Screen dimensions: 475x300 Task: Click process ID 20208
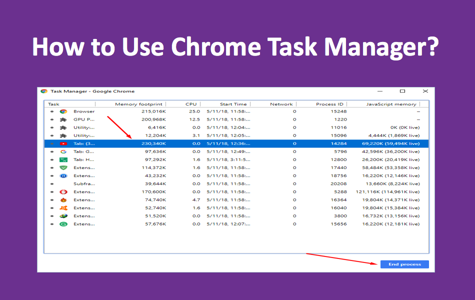(338, 184)
